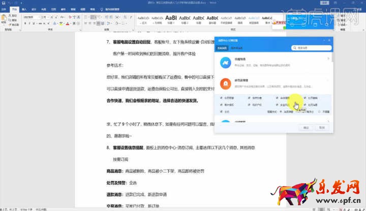The height and width of the screenshot is (211, 366).
Task: Open the Insert ribbon tab
Action: [24, 9]
